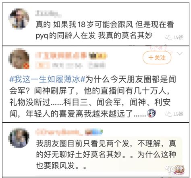
Task: Open the blurred username above the hashtag post
Action: [x=61, y=56]
